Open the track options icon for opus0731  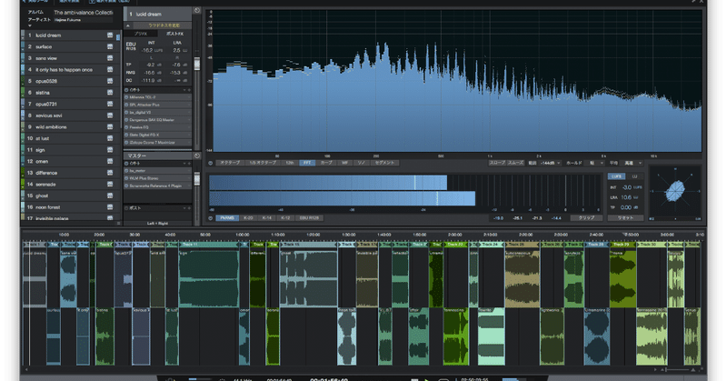[x=110, y=104]
